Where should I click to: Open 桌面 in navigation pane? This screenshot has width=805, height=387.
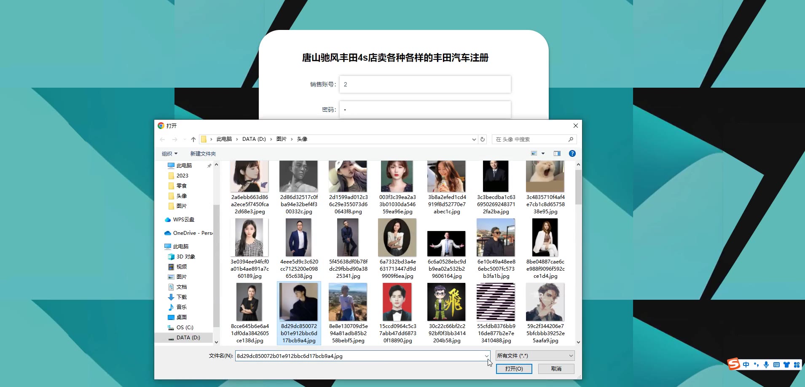[x=182, y=317]
